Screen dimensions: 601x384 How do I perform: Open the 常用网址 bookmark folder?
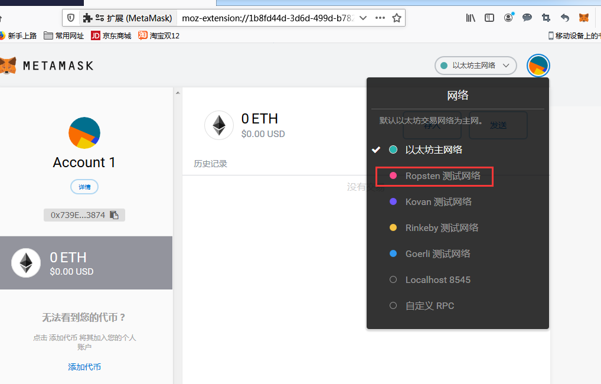point(64,35)
